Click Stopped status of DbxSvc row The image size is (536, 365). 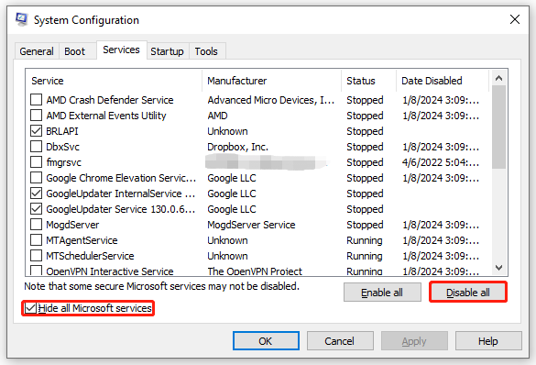[x=365, y=147]
